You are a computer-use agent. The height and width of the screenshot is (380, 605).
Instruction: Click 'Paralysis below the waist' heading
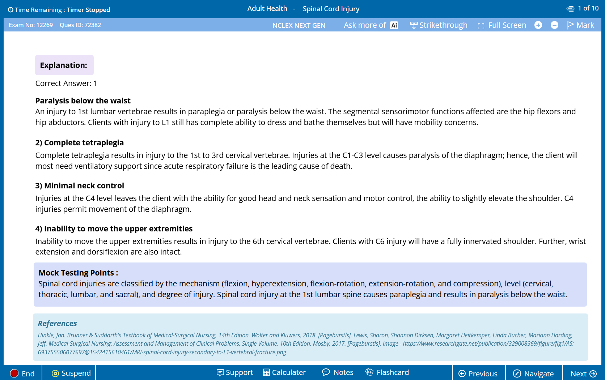click(x=83, y=101)
